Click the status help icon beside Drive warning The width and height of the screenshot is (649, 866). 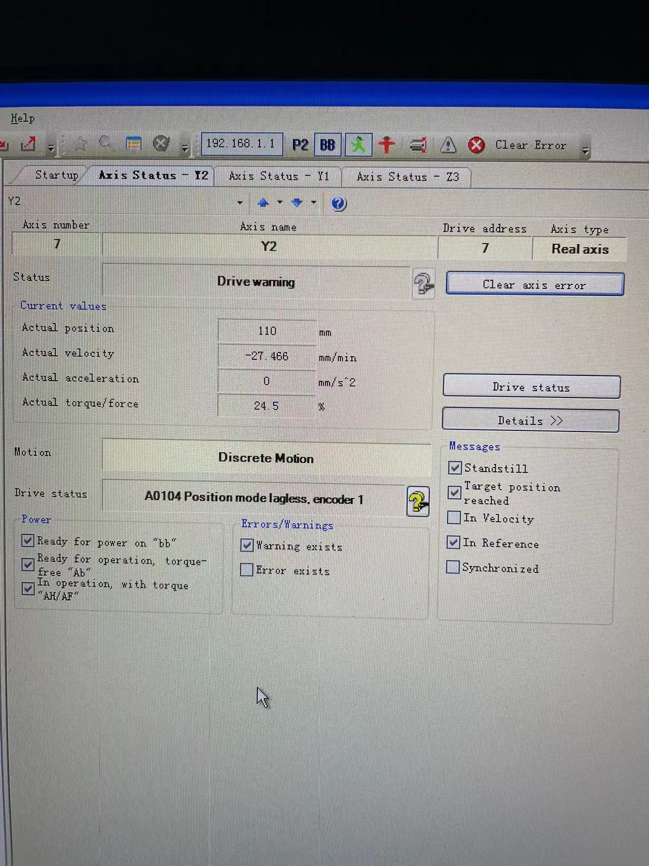(x=423, y=283)
